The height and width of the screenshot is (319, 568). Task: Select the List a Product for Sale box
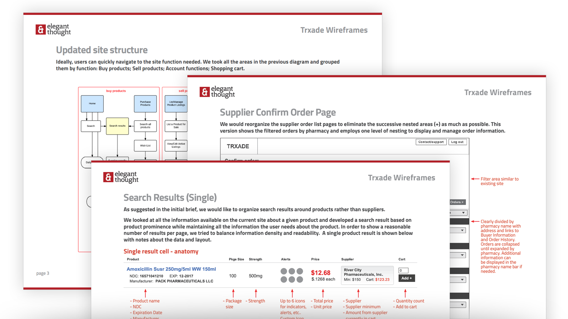176,126
